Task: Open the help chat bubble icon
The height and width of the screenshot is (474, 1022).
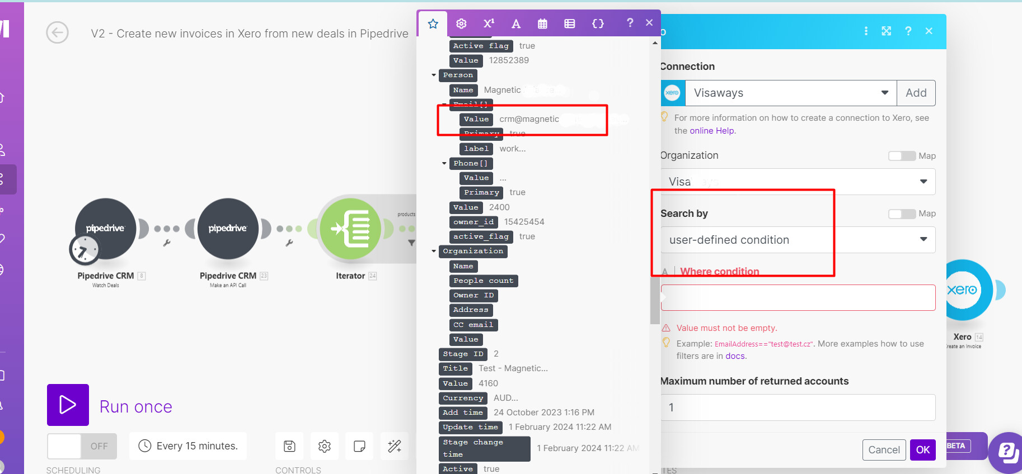Action: click(x=1007, y=452)
